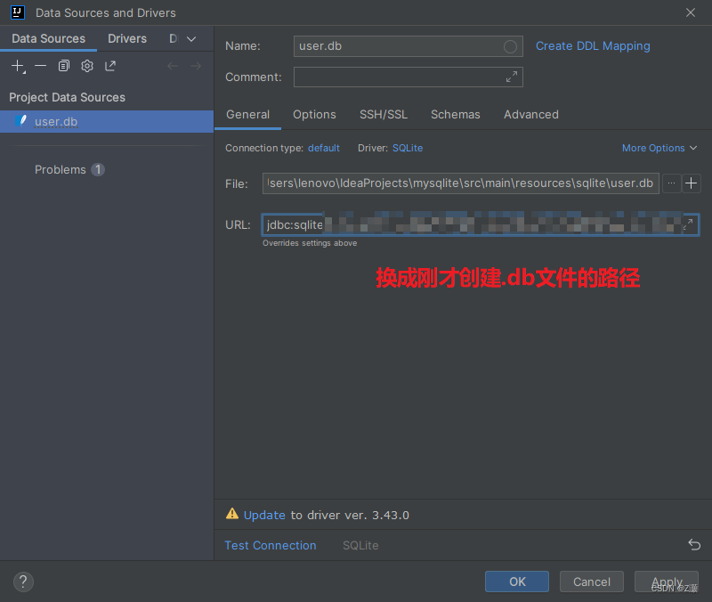Open help with question mark button

point(23,582)
